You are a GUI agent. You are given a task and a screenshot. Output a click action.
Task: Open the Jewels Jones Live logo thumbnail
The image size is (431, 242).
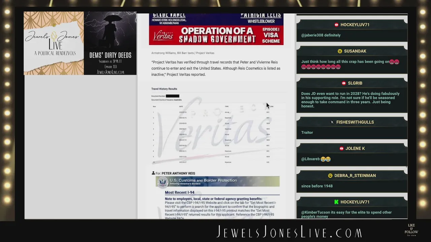(54, 43)
